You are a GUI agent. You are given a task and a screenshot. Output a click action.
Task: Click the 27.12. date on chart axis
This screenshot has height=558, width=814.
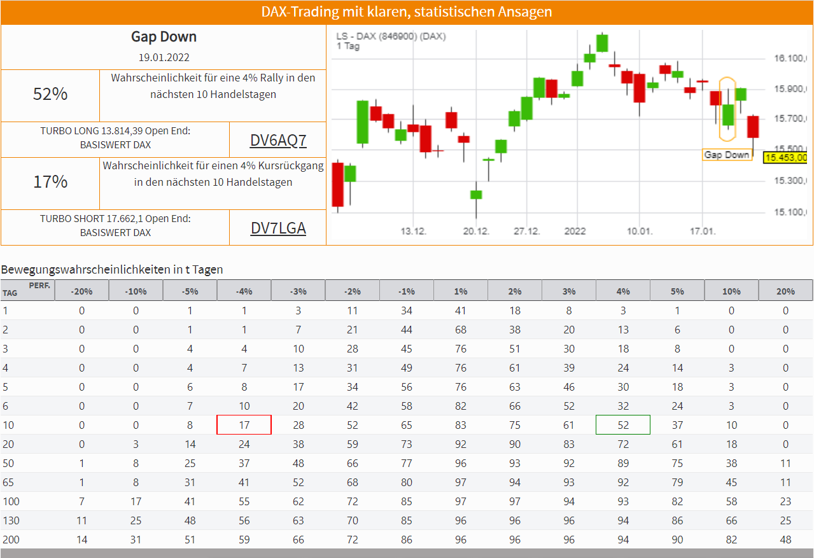(527, 231)
